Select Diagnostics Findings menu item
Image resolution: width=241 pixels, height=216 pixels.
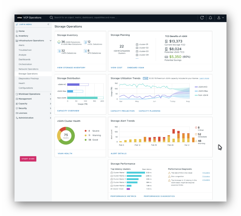click(x=29, y=79)
